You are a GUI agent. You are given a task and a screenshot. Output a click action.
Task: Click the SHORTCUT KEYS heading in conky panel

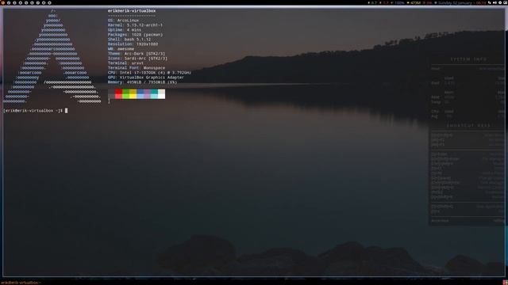(468, 126)
